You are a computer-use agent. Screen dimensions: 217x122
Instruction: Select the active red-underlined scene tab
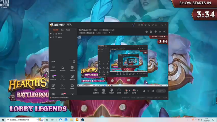click(x=56, y=30)
